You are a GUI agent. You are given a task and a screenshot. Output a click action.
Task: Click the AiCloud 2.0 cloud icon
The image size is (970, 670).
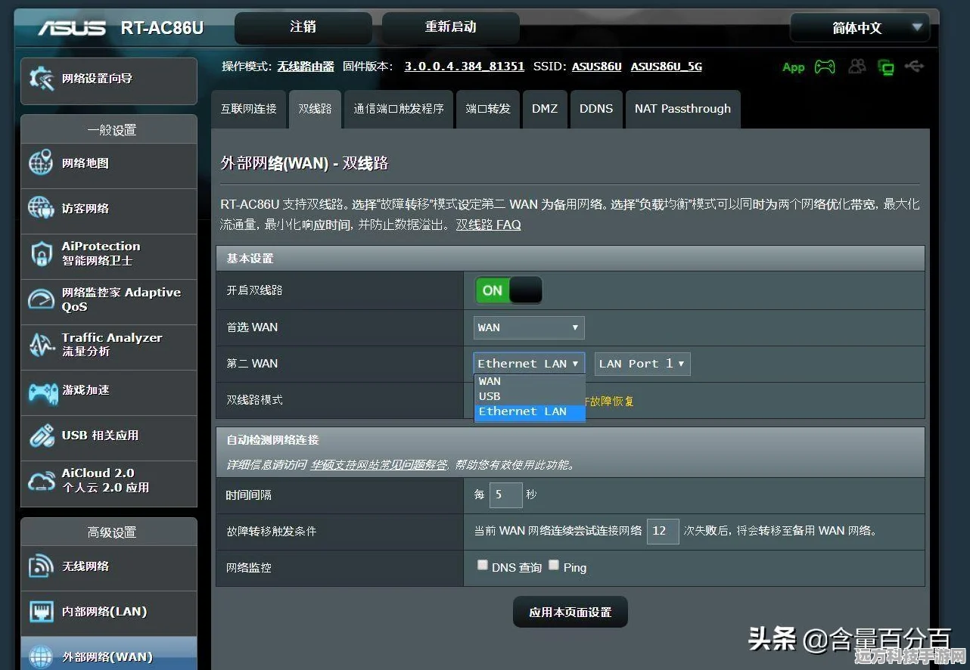pyautogui.click(x=41, y=481)
